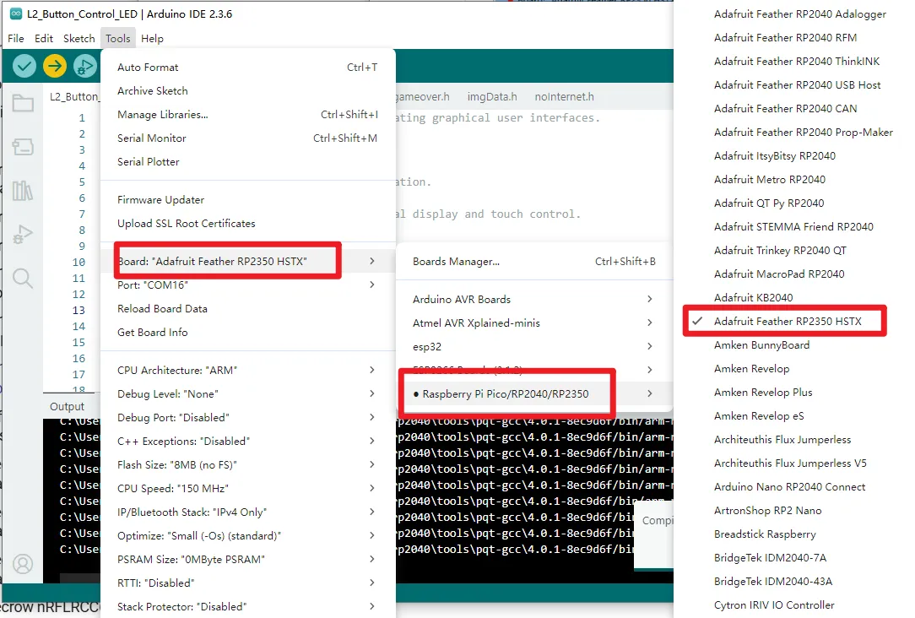Click the Verify sketch checkmark icon
Viewport: 915px width, 618px height.
pyautogui.click(x=24, y=66)
